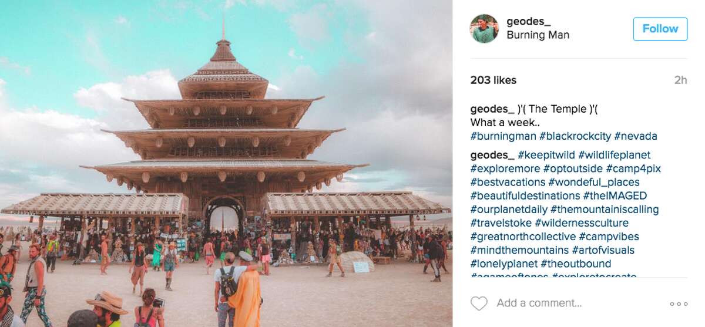Open the geodes_ username in the header

529,22
